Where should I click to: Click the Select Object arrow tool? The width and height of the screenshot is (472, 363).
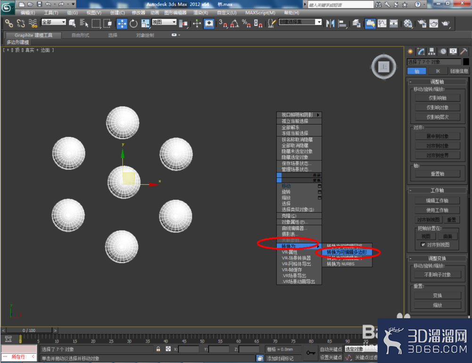click(72, 23)
